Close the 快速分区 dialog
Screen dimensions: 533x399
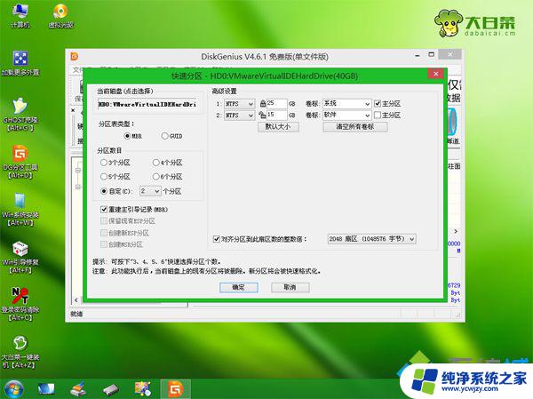point(436,74)
